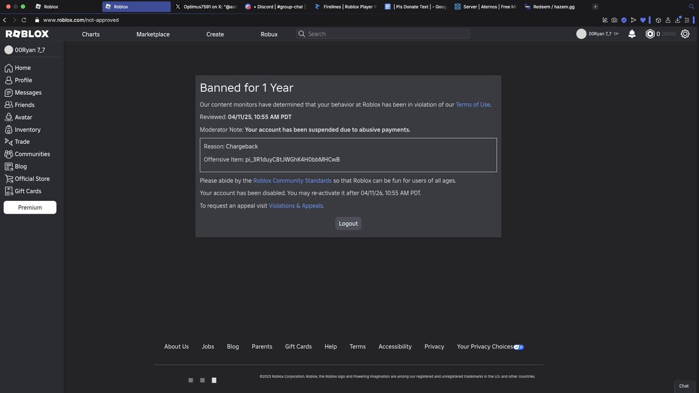Open sidebar Gift Cards item

pyautogui.click(x=23, y=191)
